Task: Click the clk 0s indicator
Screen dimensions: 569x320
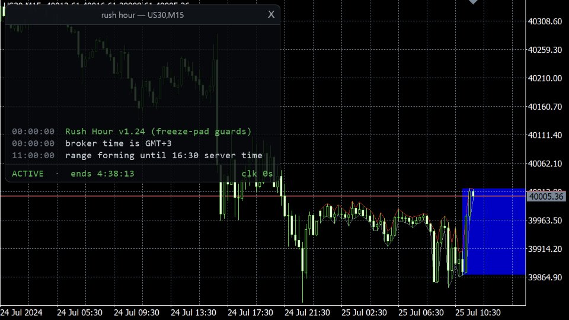Action: [257, 174]
